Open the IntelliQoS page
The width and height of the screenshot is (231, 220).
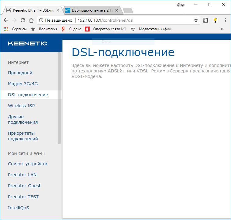click(x=18, y=208)
